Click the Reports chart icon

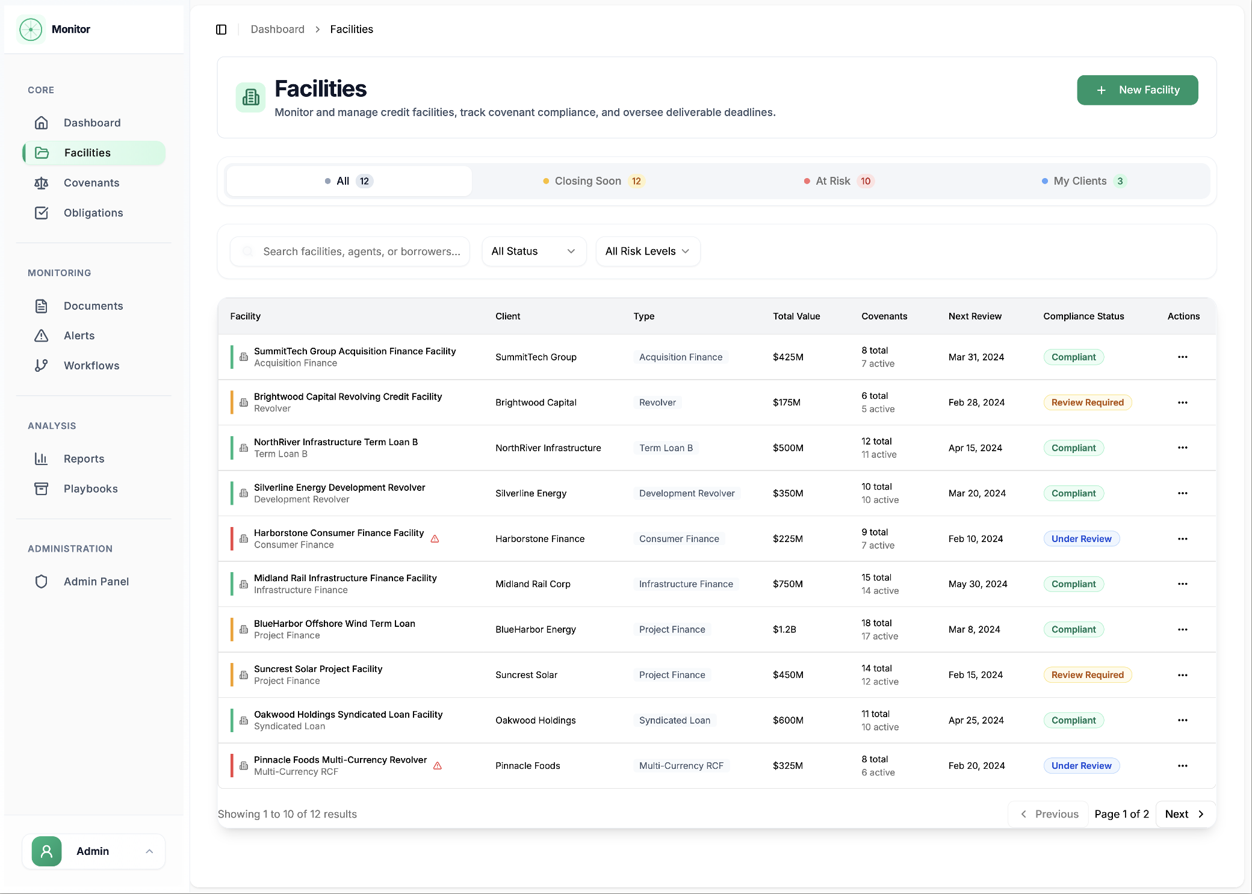click(42, 458)
